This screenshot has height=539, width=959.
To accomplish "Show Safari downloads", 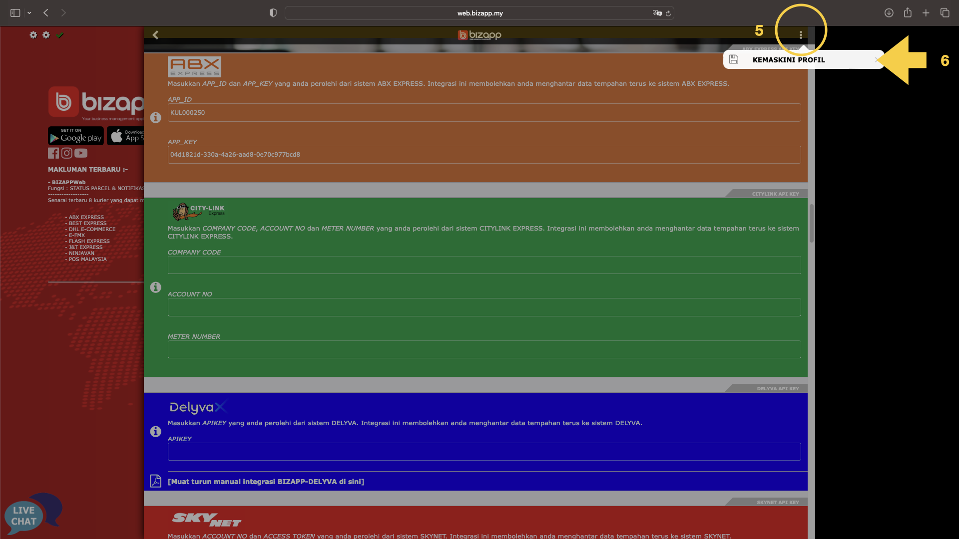I will [889, 13].
